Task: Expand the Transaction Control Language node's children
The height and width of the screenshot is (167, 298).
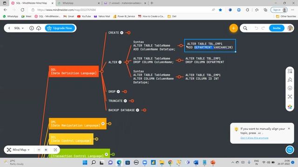Action: tap(113, 154)
